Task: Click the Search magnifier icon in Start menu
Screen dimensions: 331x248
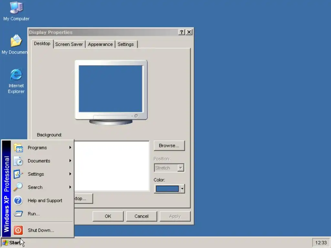Action: click(x=18, y=187)
